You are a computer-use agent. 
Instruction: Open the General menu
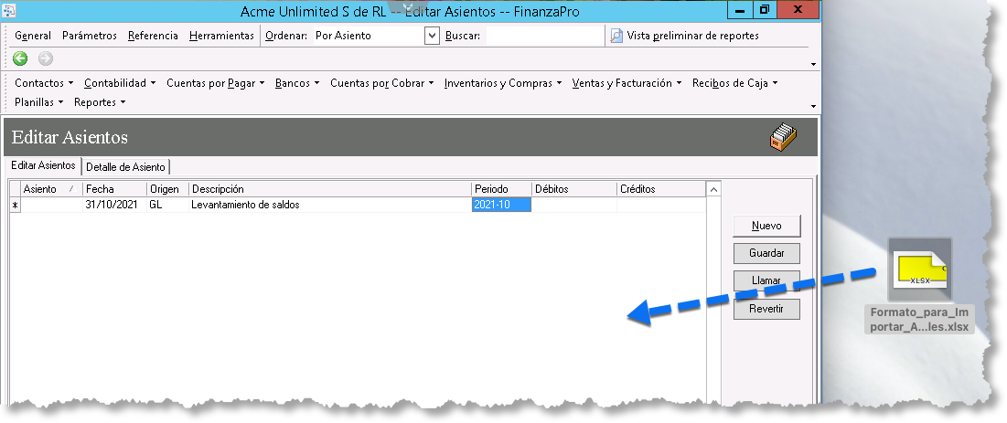click(33, 36)
